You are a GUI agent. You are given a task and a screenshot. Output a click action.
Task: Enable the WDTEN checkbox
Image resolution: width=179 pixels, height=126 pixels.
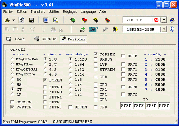tap(70, 107)
